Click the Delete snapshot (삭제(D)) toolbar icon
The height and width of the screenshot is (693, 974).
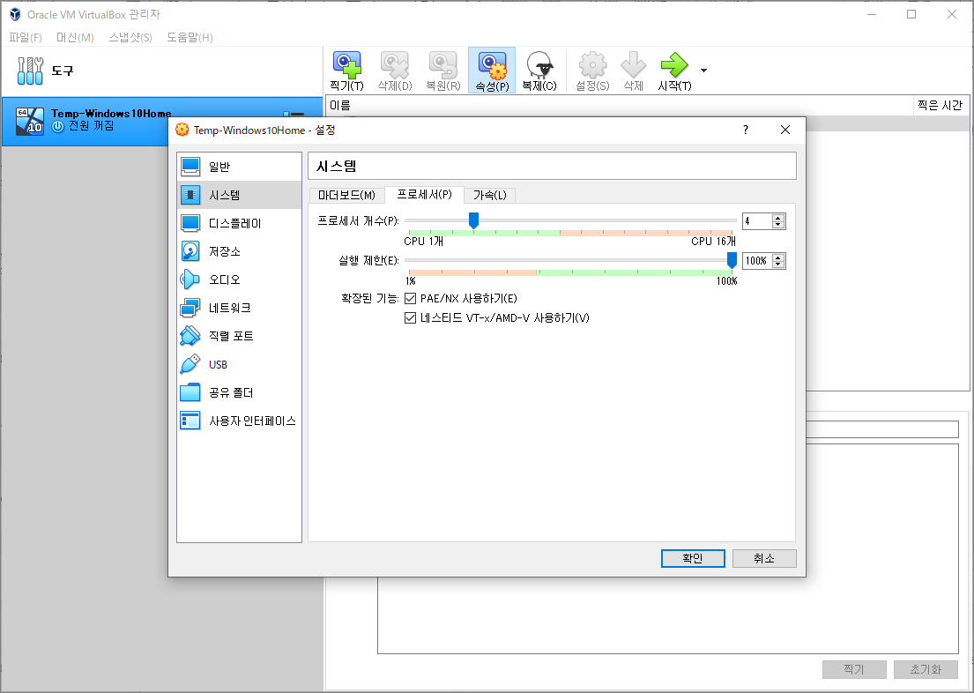(x=395, y=64)
